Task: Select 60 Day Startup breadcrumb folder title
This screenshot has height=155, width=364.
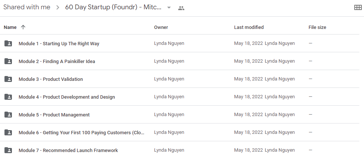Action: click(x=113, y=7)
